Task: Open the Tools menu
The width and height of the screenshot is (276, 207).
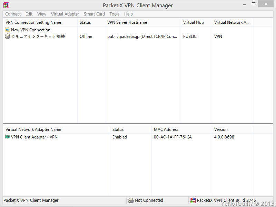Action: click(115, 14)
